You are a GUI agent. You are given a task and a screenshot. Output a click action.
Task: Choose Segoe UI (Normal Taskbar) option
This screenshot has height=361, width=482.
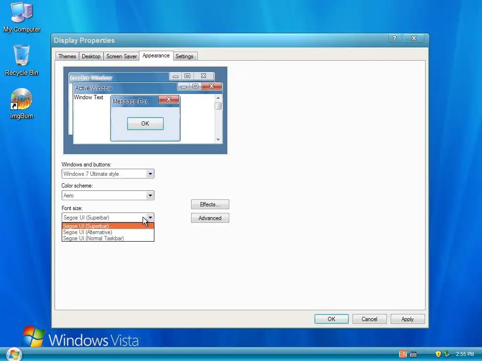coord(108,238)
